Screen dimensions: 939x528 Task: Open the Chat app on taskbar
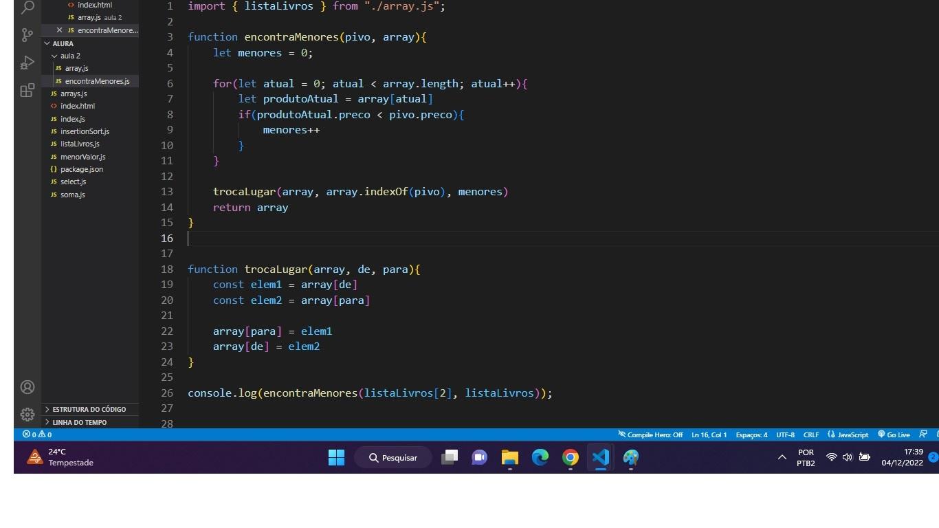coord(480,457)
